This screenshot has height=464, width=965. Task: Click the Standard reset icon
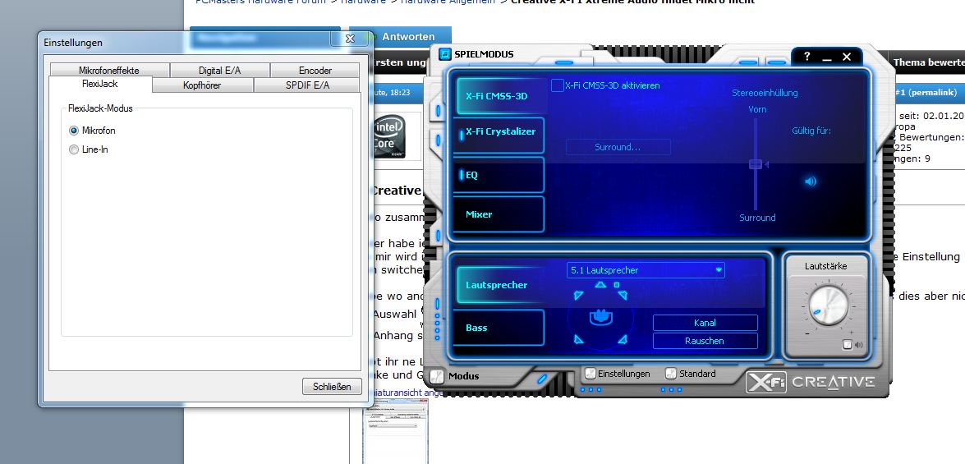(x=671, y=374)
